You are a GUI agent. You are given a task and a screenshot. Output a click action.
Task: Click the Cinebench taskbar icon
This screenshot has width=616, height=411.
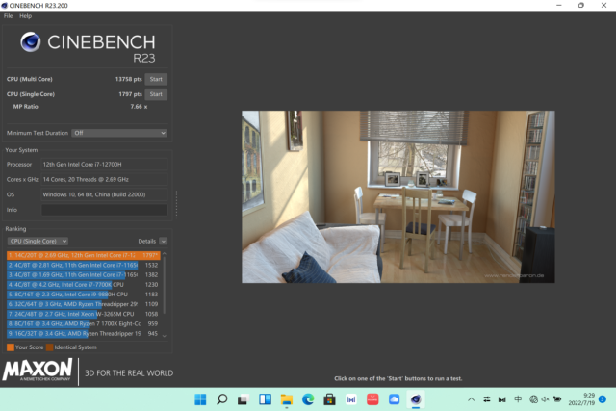tap(416, 399)
